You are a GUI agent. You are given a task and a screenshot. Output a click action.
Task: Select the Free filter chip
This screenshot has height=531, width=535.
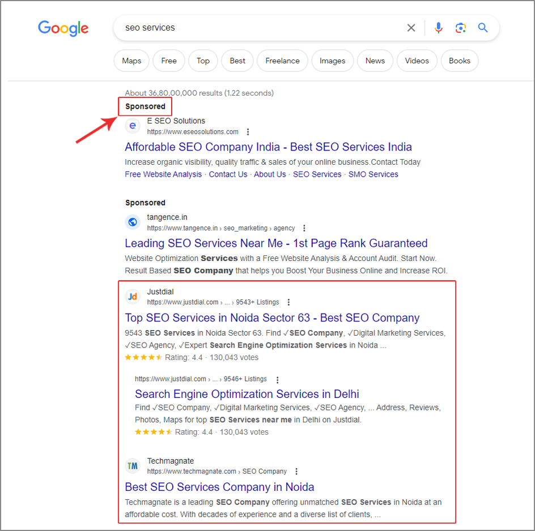coord(169,61)
